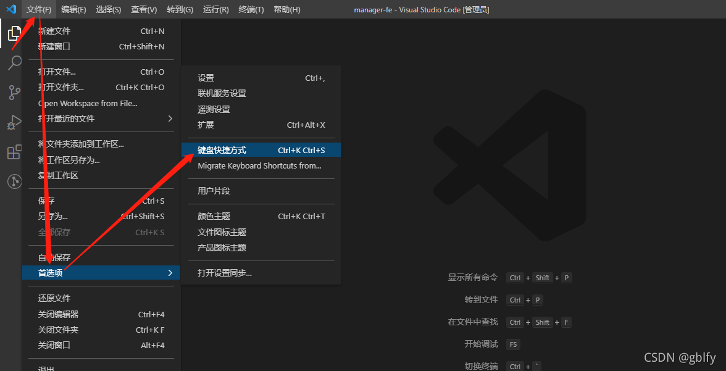Choose Open Workspace from File...
Viewport: 726px width, 371px height.
101,103
